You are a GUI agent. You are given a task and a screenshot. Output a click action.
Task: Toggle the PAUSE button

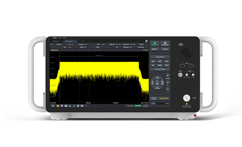point(165,49)
